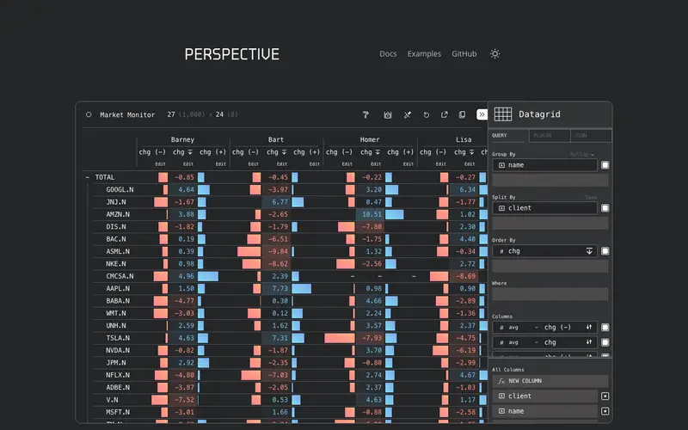Click the 10.51 cell in Homer's AMZN.N row
The height and width of the screenshot is (430, 688).
369,214
